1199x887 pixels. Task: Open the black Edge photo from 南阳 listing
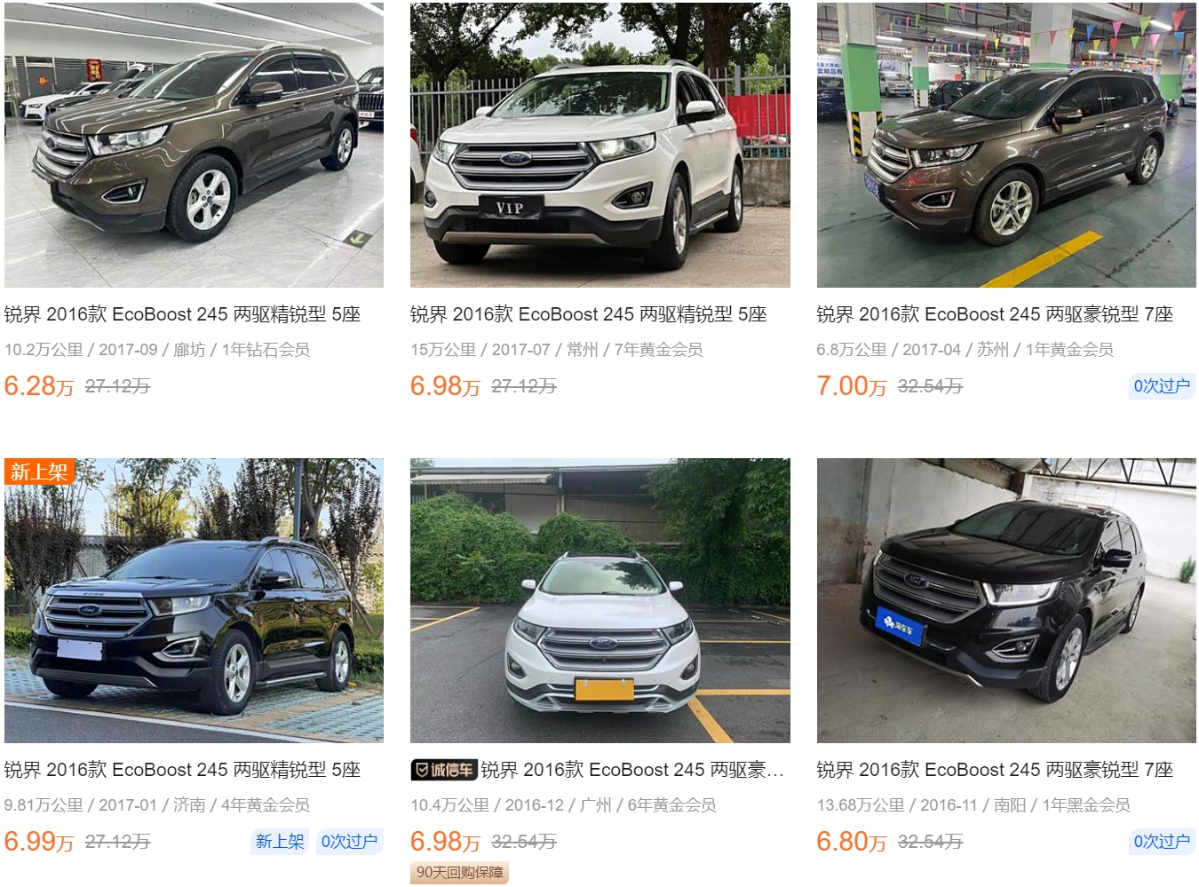[x=1006, y=600]
